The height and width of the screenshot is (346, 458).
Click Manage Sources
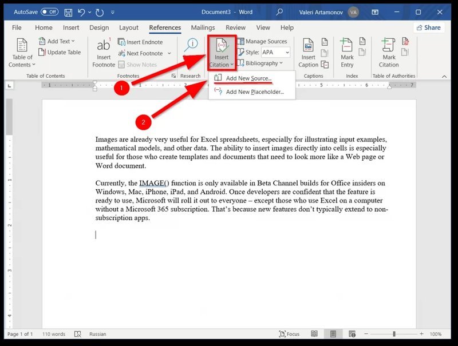click(262, 41)
